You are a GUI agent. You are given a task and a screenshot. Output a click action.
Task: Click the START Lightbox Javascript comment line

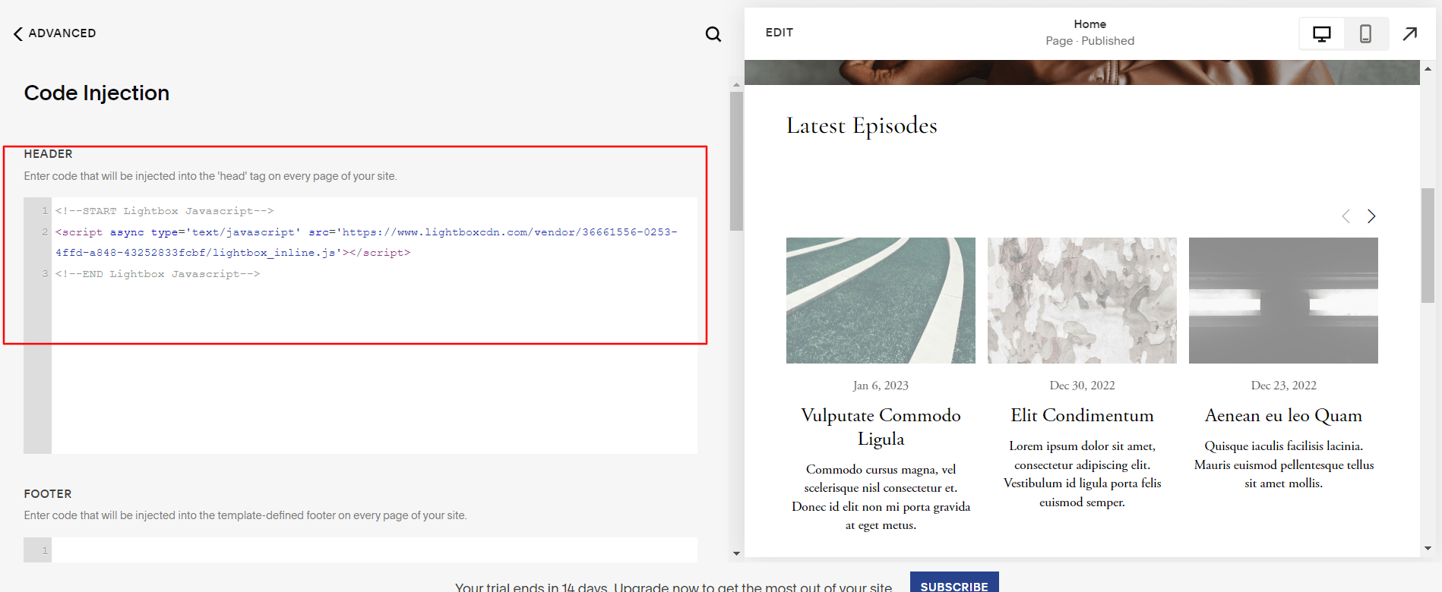point(164,211)
